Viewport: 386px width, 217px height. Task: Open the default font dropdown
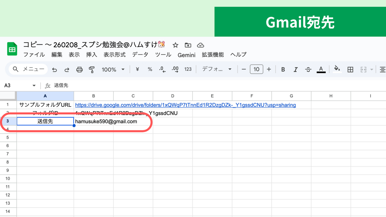217,70
